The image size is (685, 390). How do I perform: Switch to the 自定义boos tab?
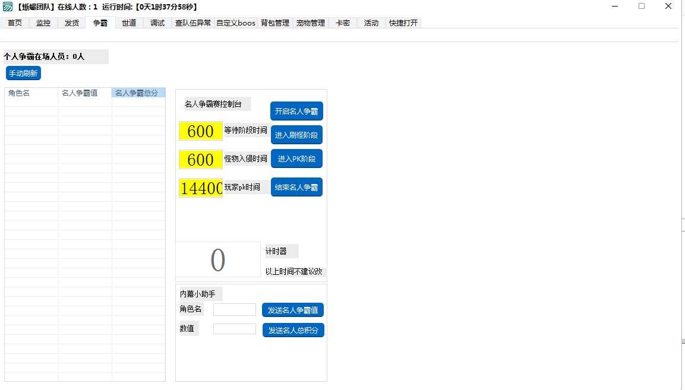pos(236,23)
